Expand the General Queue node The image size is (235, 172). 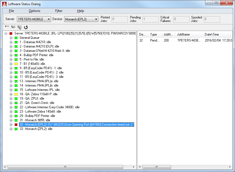tap(11, 38)
